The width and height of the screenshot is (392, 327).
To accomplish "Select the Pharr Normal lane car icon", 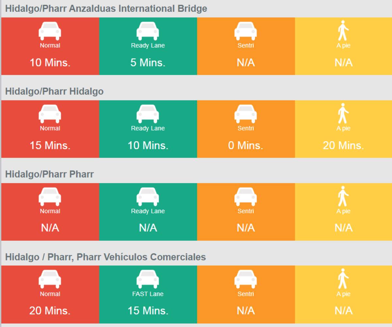I will click(50, 197).
